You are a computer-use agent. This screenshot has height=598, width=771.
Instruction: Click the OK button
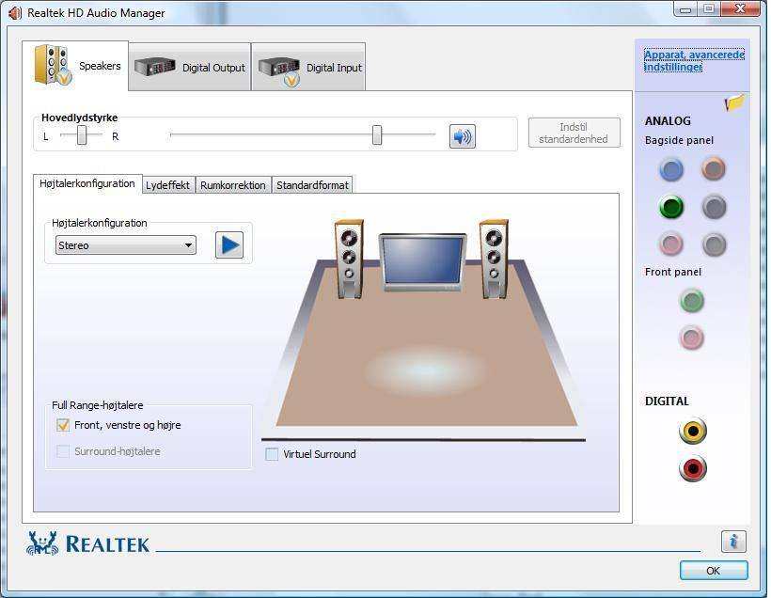[713, 571]
